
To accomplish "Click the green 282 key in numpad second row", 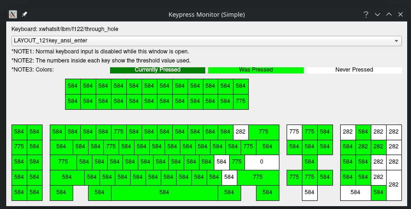I will pyautogui.click(x=363, y=146).
